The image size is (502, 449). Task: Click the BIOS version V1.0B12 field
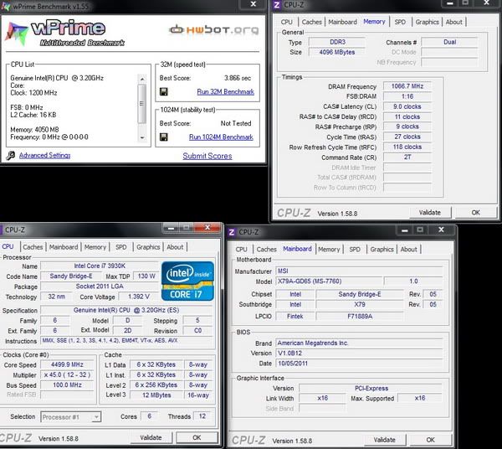[x=359, y=354]
